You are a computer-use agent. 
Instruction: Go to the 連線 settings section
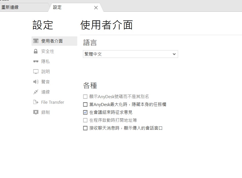pos(54,92)
